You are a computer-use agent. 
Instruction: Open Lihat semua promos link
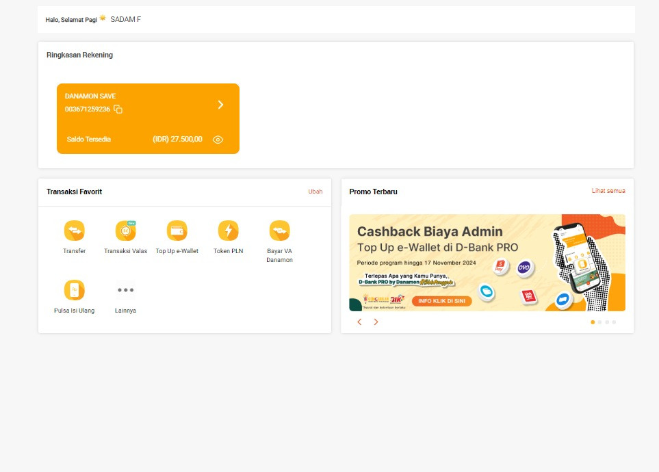[x=608, y=191]
